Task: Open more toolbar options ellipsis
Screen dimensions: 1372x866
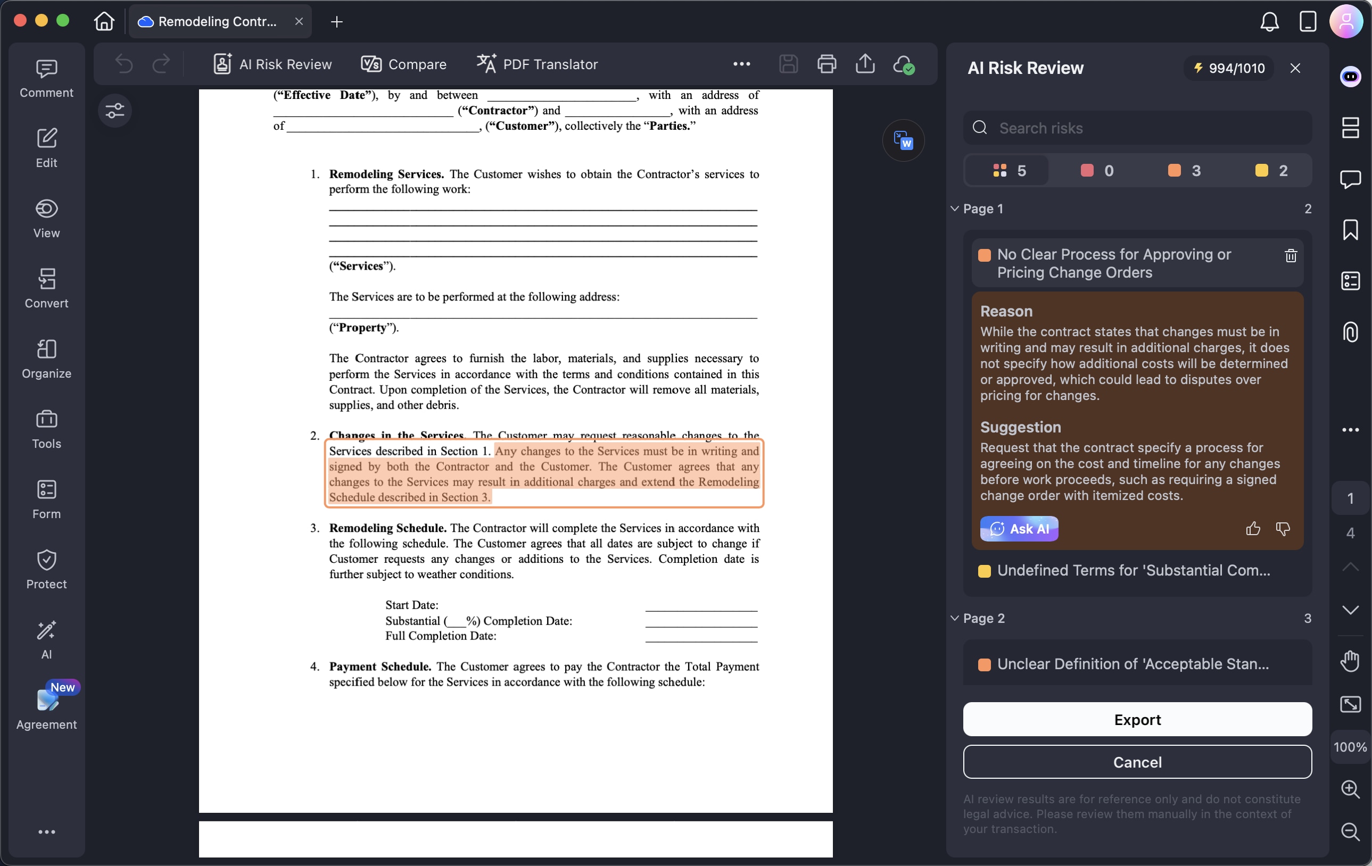Action: click(x=741, y=64)
